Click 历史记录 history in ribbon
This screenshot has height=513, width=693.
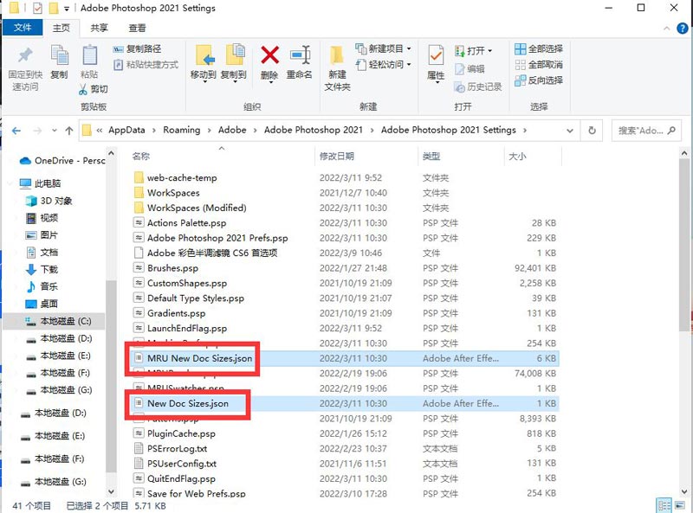478,87
